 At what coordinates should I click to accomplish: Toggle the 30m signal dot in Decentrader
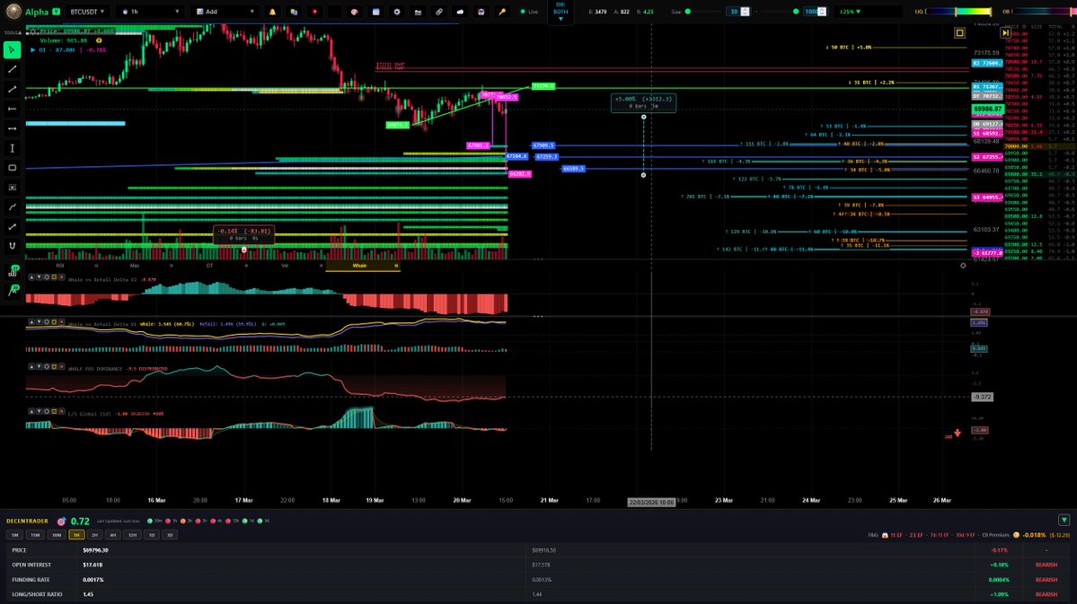click(150, 521)
